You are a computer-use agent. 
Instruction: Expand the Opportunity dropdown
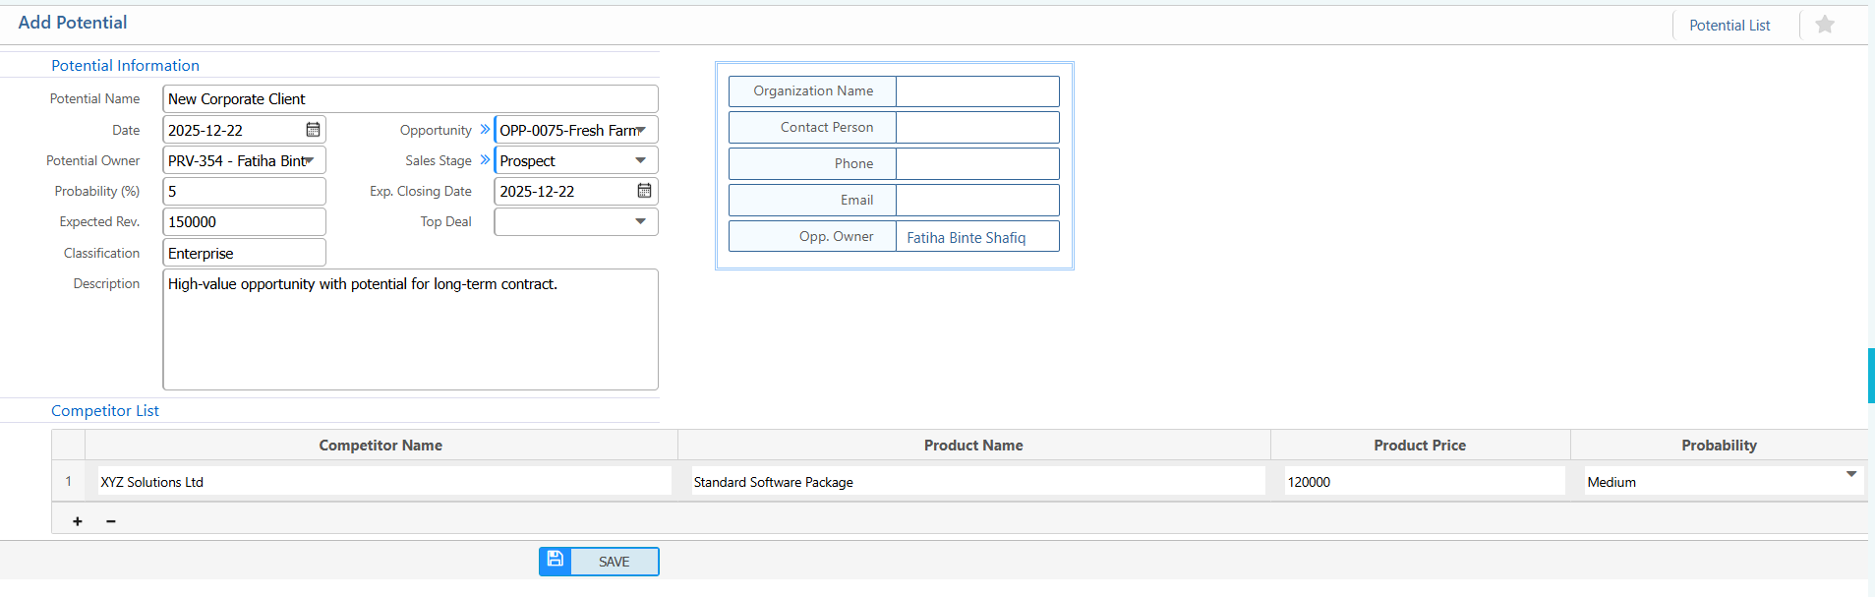pyautogui.click(x=641, y=130)
